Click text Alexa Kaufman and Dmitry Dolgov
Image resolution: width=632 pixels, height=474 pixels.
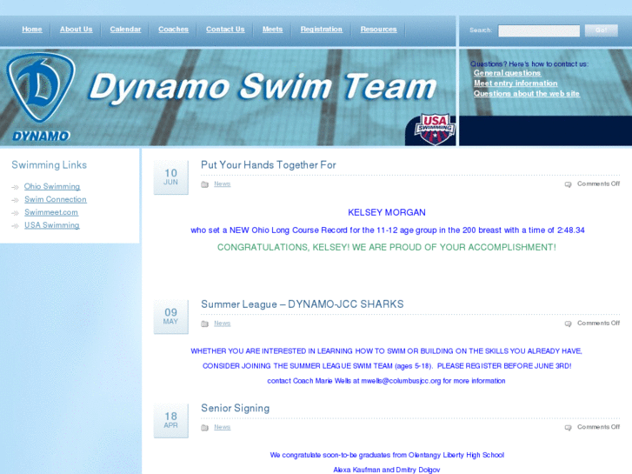tap(387, 470)
